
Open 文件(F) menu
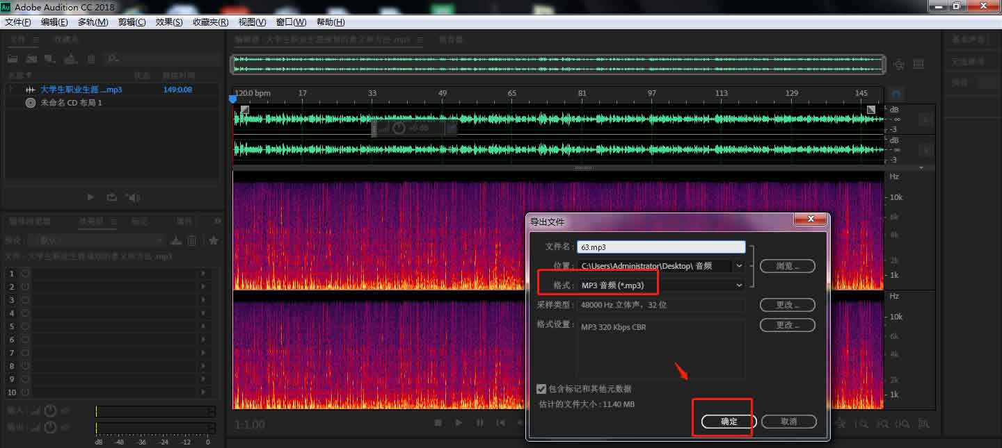[x=18, y=22]
